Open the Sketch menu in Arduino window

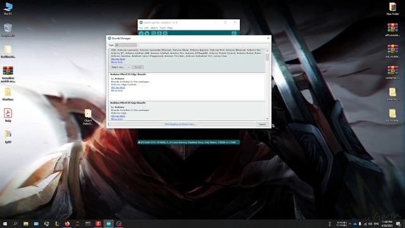[x=154, y=28]
